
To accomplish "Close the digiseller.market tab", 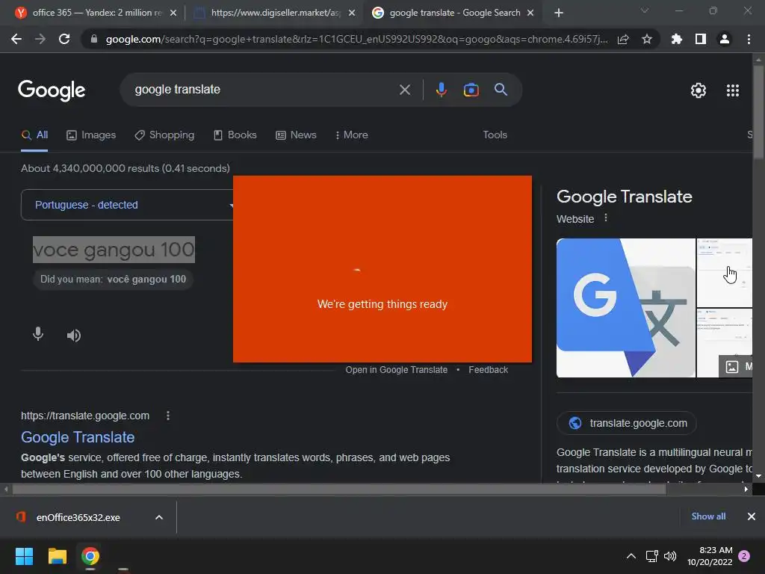I will pos(352,13).
